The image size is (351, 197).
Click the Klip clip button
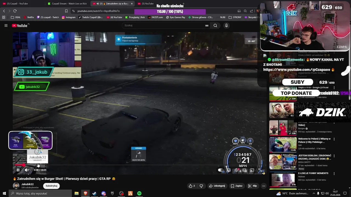click(253, 186)
